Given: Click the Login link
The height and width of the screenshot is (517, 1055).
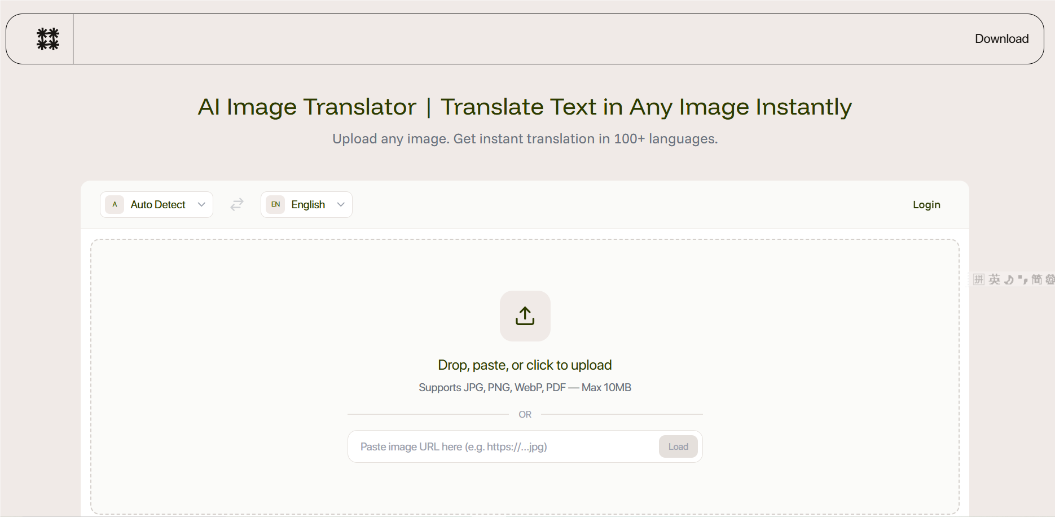Looking at the screenshot, I should [926, 204].
